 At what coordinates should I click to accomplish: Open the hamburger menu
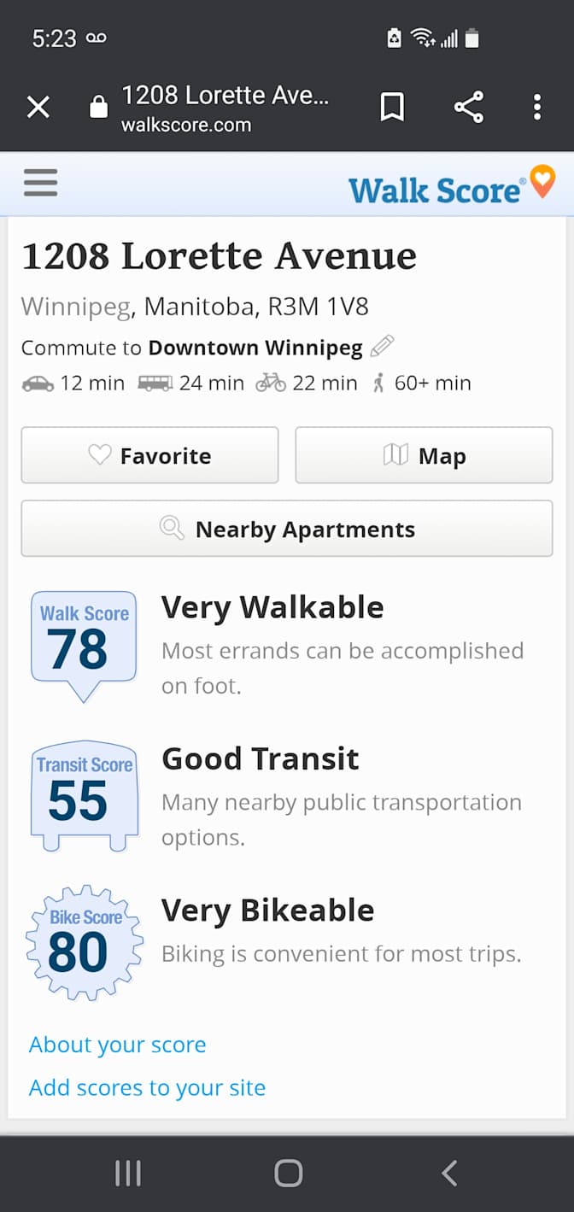click(40, 183)
